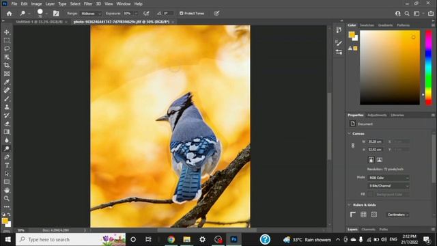Set canvas to landscape orientation
Viewport: 437px width, 246px height.
[380, 160]
